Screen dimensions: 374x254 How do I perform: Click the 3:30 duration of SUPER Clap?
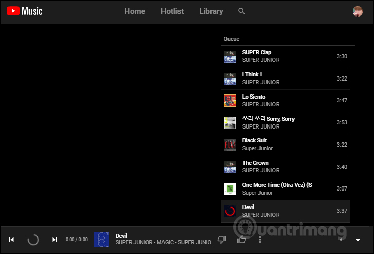[x=342, y=56]
